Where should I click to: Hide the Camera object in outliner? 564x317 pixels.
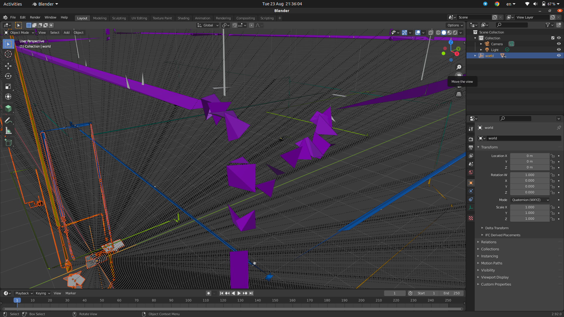pos(559,44)
